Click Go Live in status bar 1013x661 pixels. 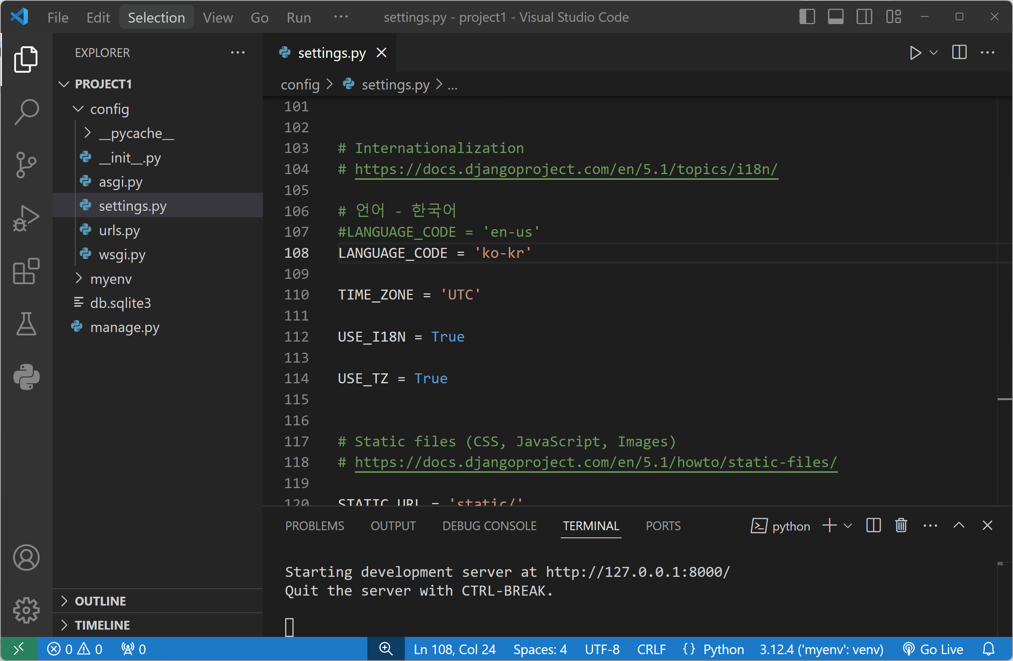(933, 649)
